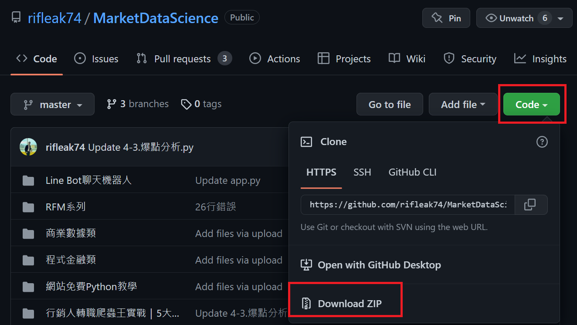
Task: Open the Pull requests tab
Action: pyautogui.click(x=184, y=59)
